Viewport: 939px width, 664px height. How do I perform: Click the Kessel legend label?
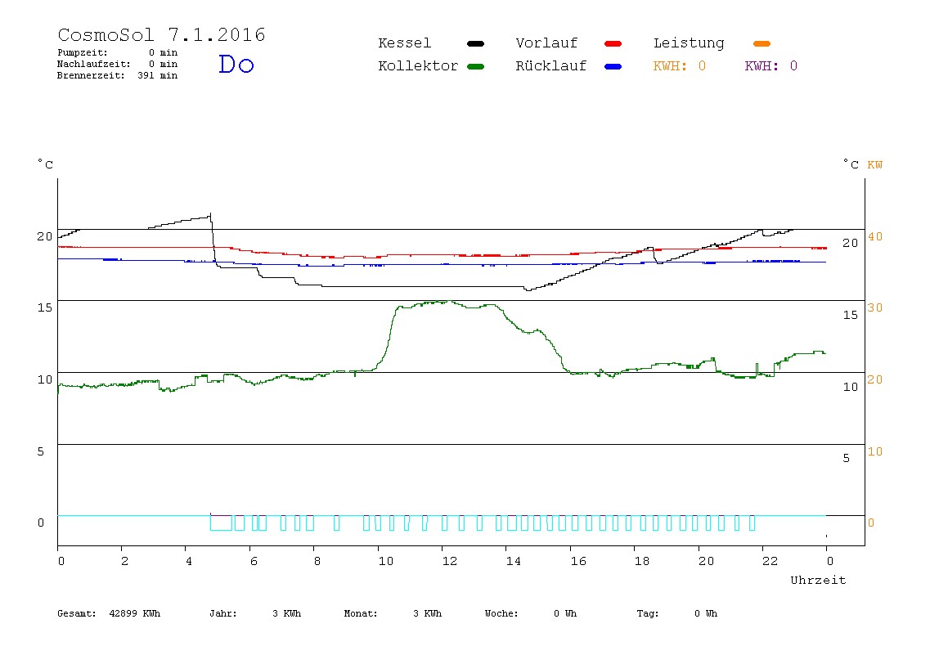(404, 43)
